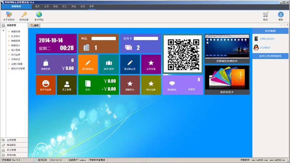Select 销售收银 in the sidebar list
290x163 pixels.
(16, 32)
